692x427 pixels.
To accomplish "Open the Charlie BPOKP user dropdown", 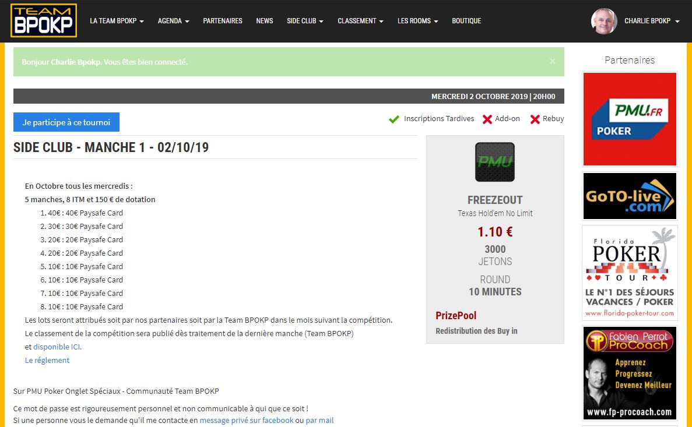I will 652,21.
